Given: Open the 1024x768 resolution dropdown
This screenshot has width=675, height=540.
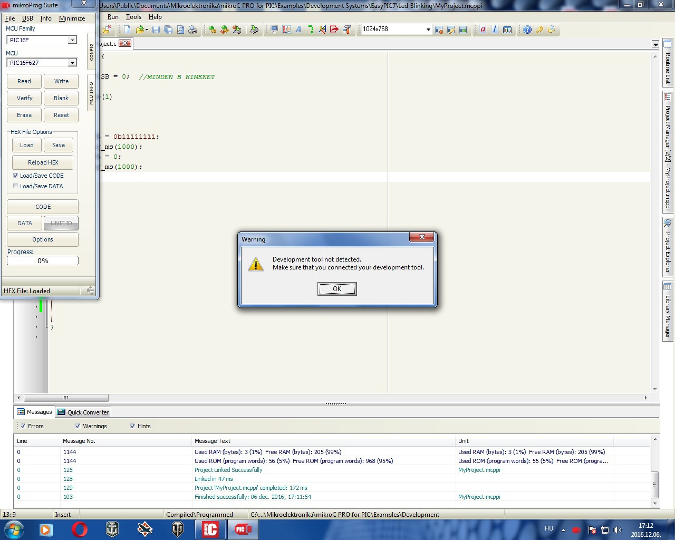Looking at the screenshot, I should [x=428, y=30].
